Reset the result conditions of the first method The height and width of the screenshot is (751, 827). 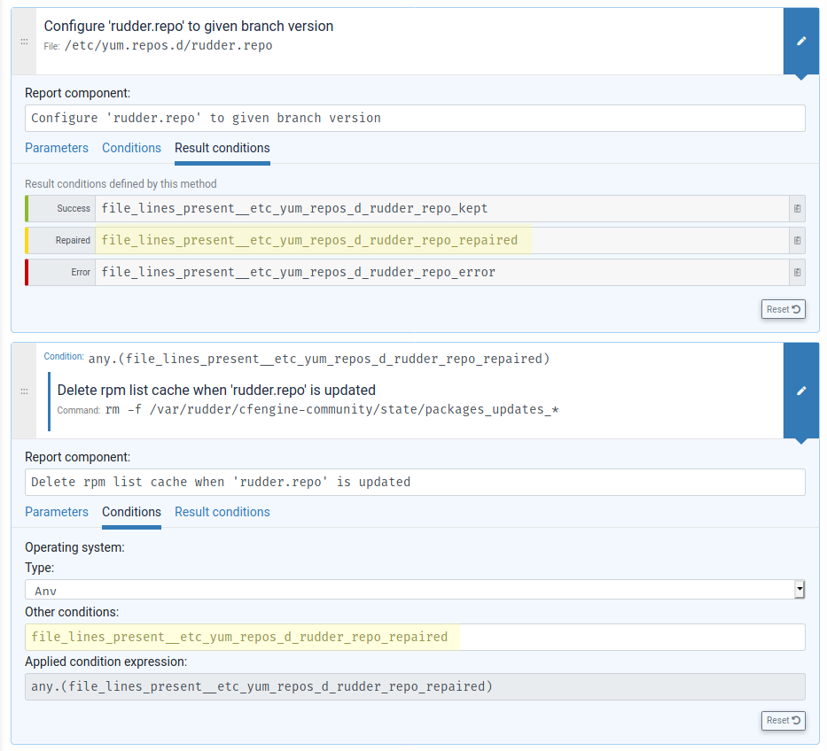[783, 308]
